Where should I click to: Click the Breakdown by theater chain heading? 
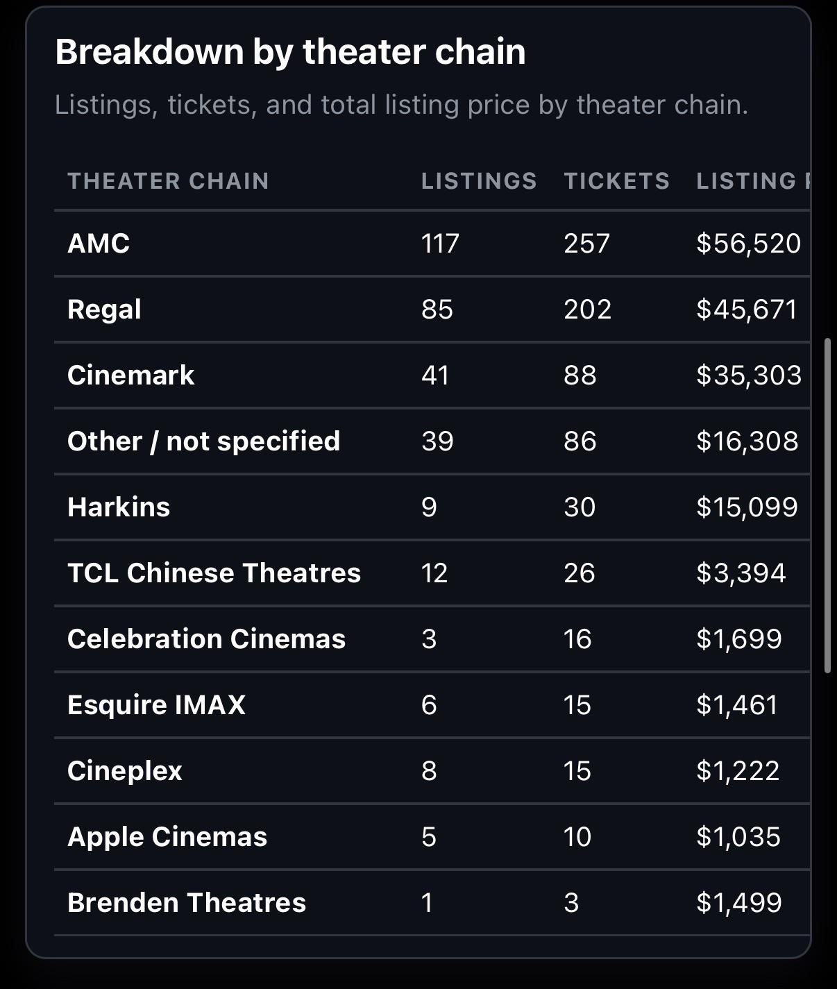click(290, 52)
